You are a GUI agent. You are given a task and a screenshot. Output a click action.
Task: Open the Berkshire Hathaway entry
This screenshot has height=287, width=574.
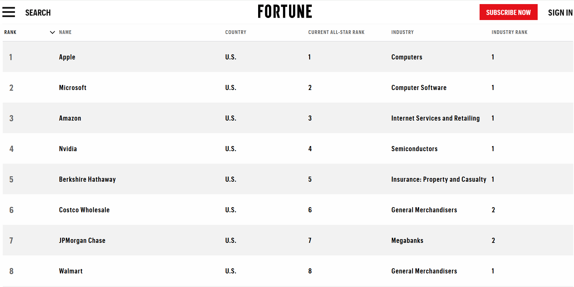(87, 179)
